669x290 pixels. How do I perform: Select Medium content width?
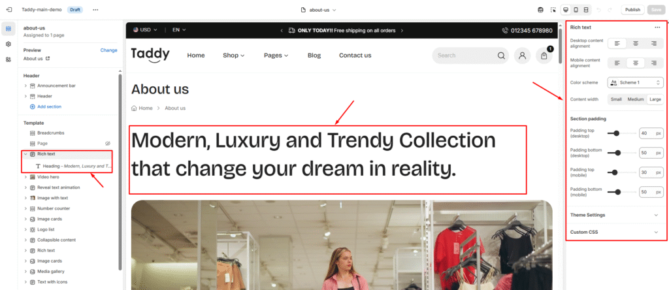click(635, 99)
